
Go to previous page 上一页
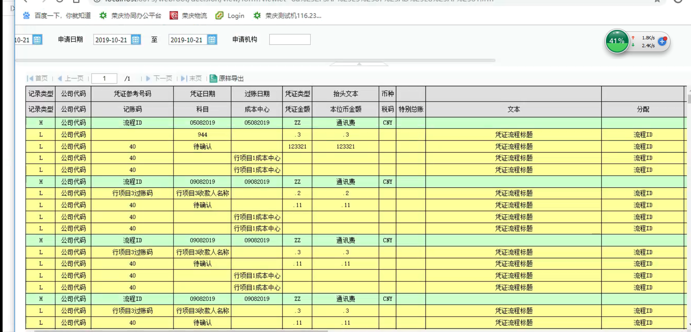pyautogui.click(x=71, y=78)
